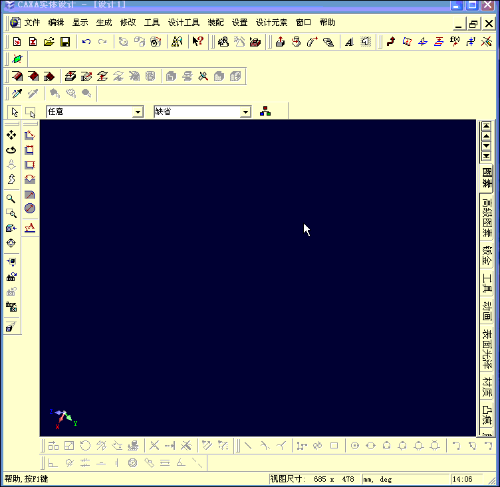This screenshot has width=500, height=487.
Task: Select the Zoom window tool
Action: (x=11, y=213)
